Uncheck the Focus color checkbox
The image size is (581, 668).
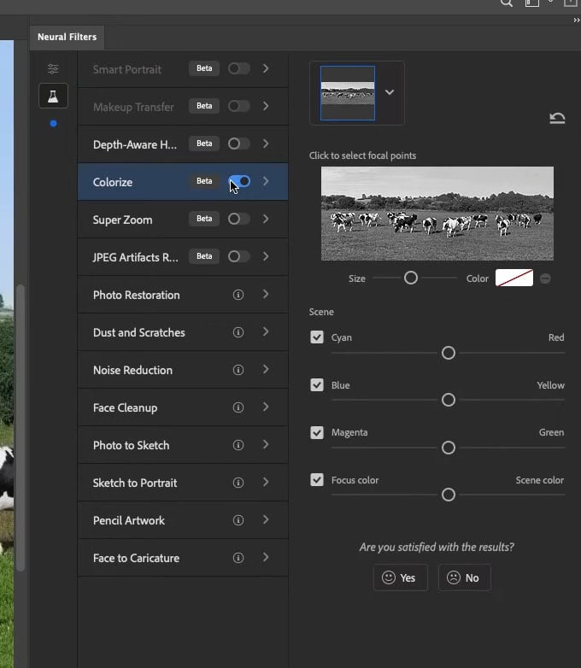coord(317,480)
